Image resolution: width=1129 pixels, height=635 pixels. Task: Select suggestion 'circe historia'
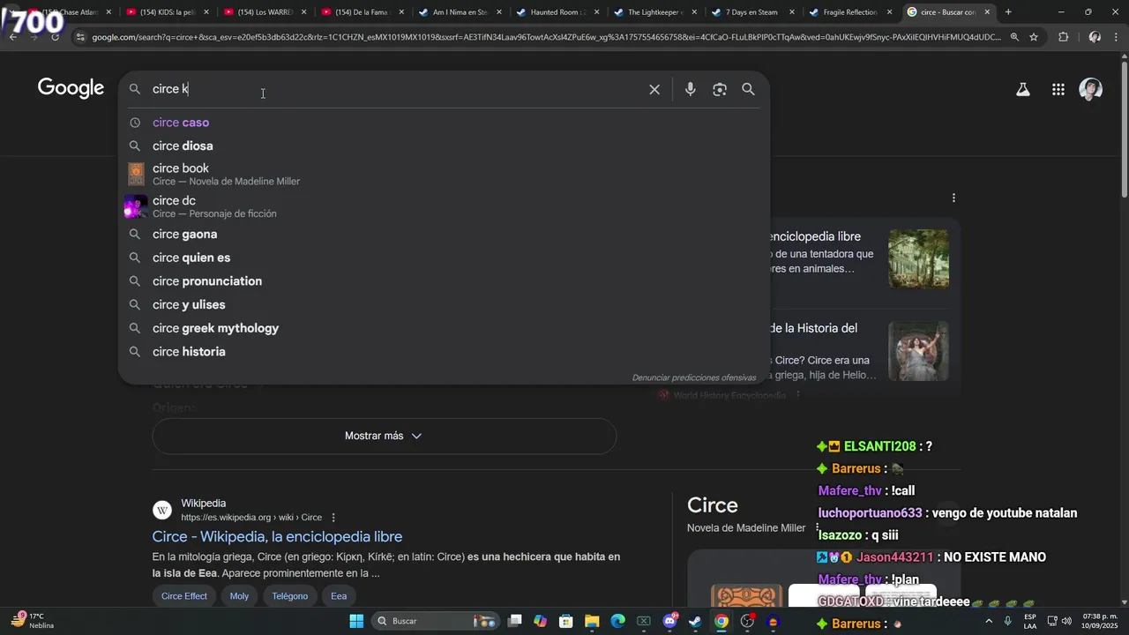[444, 352]
